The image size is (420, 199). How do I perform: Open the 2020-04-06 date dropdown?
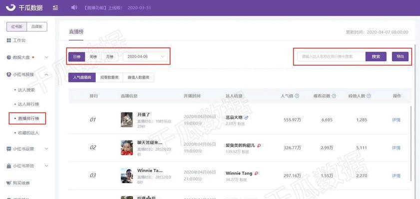(x=145, y=57)
